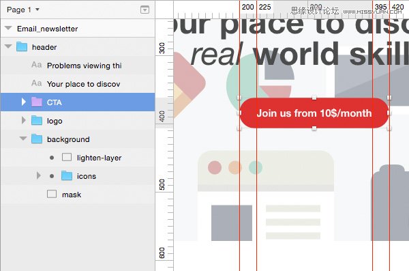Expand the CTA group

23,102
